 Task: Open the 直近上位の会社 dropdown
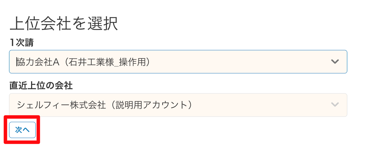pyautogui.click(x=178, y=105)
